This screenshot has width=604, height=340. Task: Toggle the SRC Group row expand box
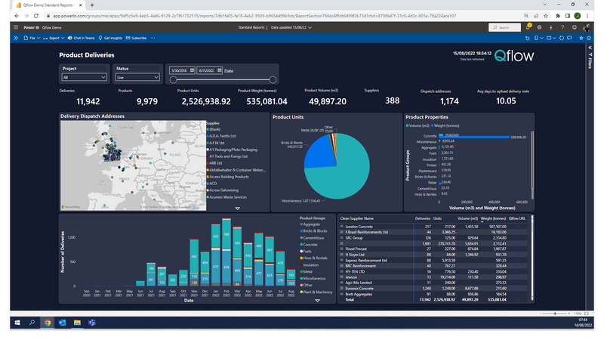pyautogui.click(x=342, y=238)
